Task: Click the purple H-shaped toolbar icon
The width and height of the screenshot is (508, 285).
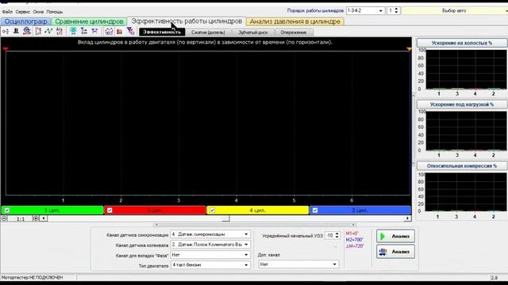Action: point(94,31)
